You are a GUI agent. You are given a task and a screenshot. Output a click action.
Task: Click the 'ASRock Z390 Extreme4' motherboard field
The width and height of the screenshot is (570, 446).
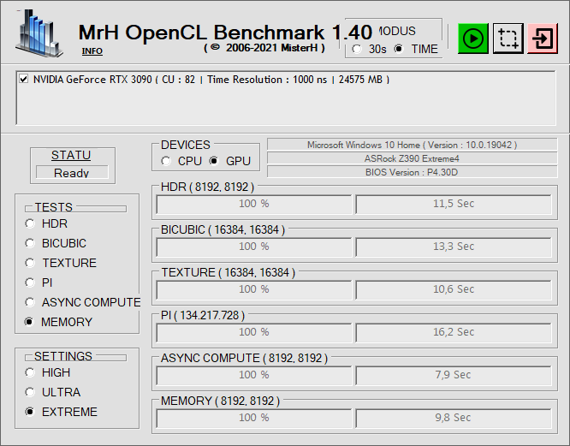(x=412, y=158)
